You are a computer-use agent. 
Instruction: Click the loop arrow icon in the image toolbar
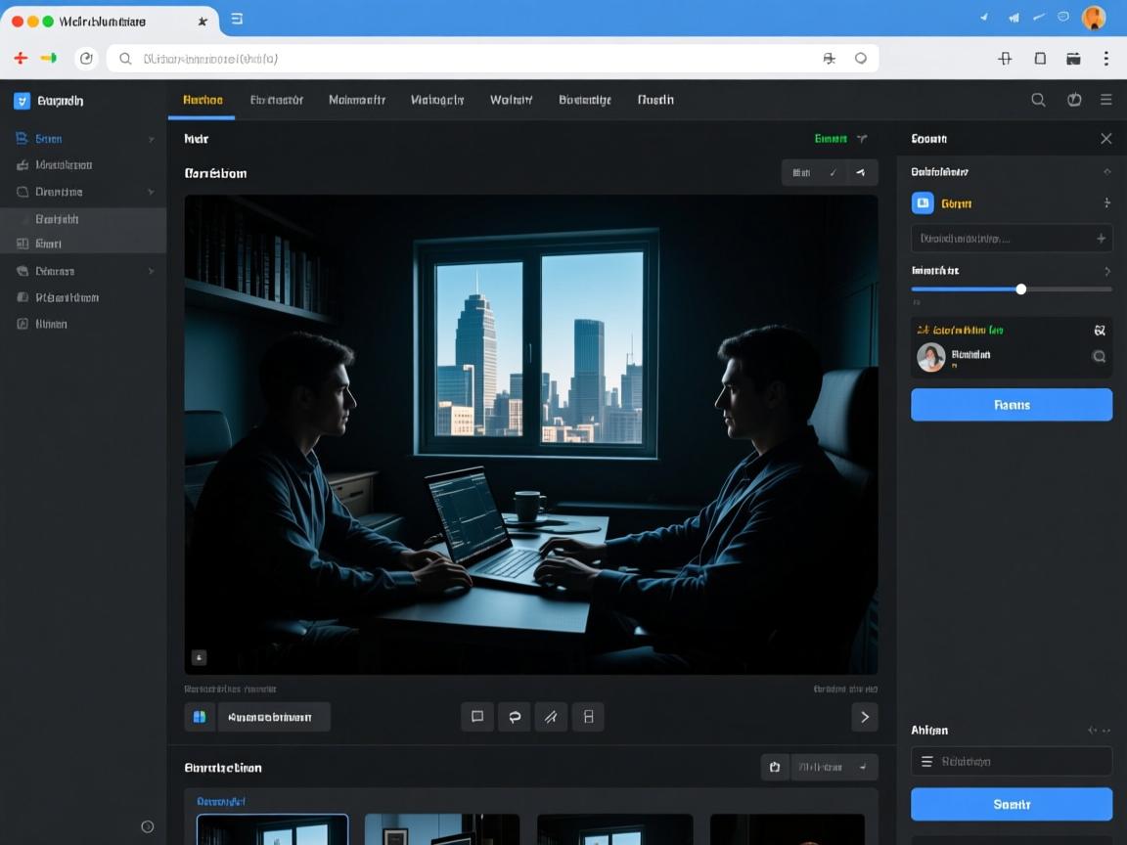click(514, 717)
